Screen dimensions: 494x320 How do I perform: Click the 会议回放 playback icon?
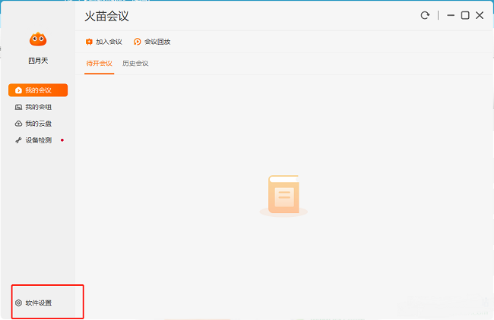point(138,42)
